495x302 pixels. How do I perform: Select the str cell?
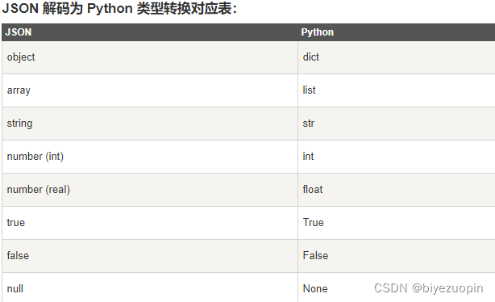tap(397, 124)
